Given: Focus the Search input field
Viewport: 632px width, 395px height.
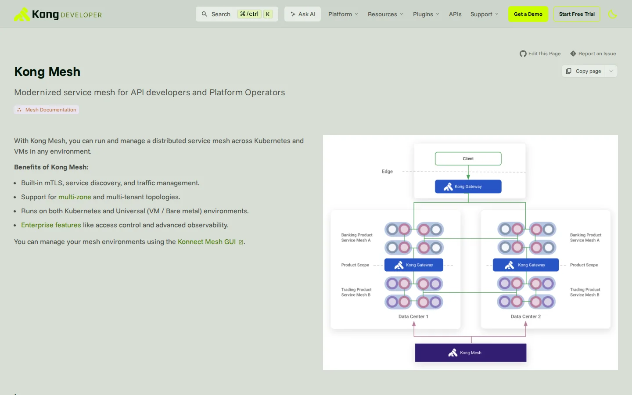Looking at the screenshot, I should coord(237,14).
